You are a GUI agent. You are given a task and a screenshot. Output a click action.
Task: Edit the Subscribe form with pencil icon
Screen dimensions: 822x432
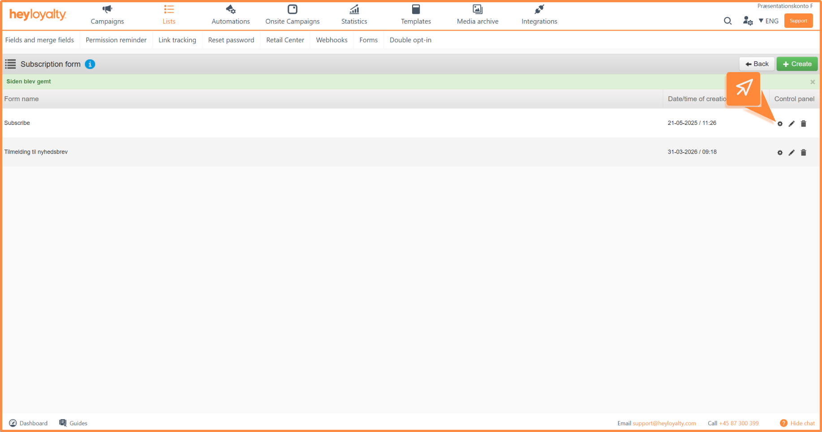(x=792, y=124)
